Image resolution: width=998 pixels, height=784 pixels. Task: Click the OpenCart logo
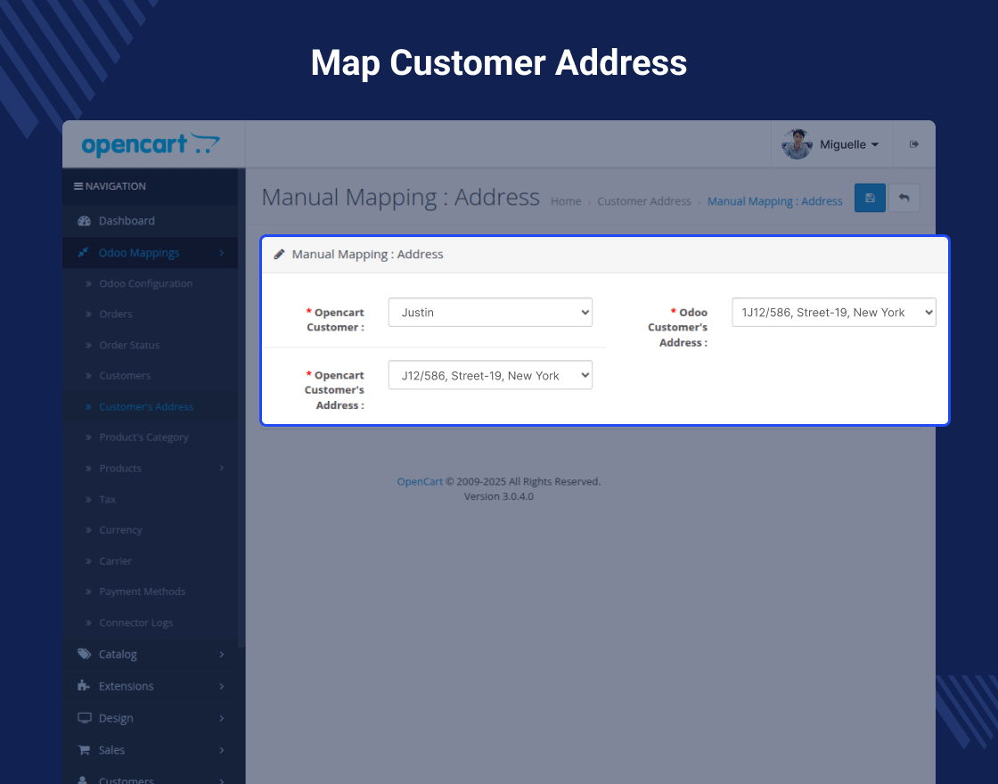151,144
